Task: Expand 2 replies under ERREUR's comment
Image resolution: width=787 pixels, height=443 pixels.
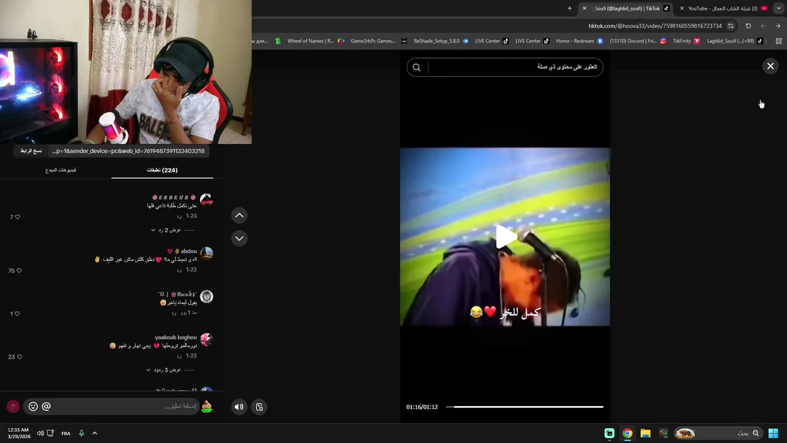Action: click(169, 230)
